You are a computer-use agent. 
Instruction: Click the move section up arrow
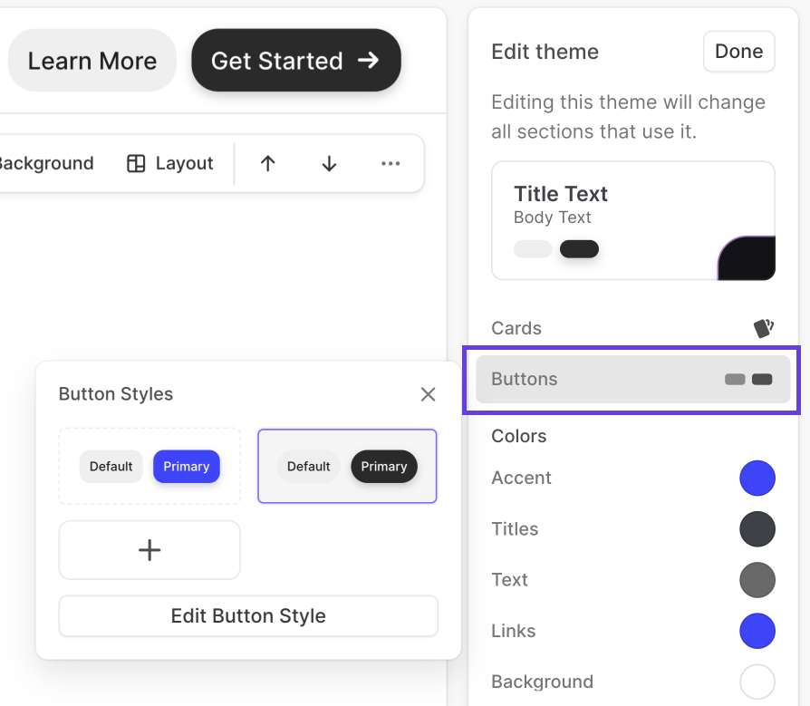tap(267, 163)
